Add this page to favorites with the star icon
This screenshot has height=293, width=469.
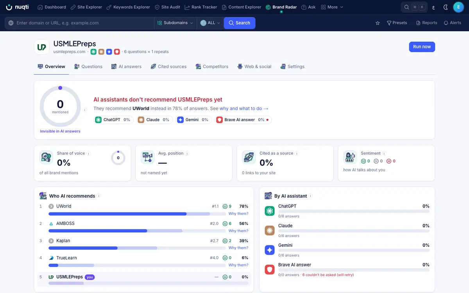[x=378, y=23]
